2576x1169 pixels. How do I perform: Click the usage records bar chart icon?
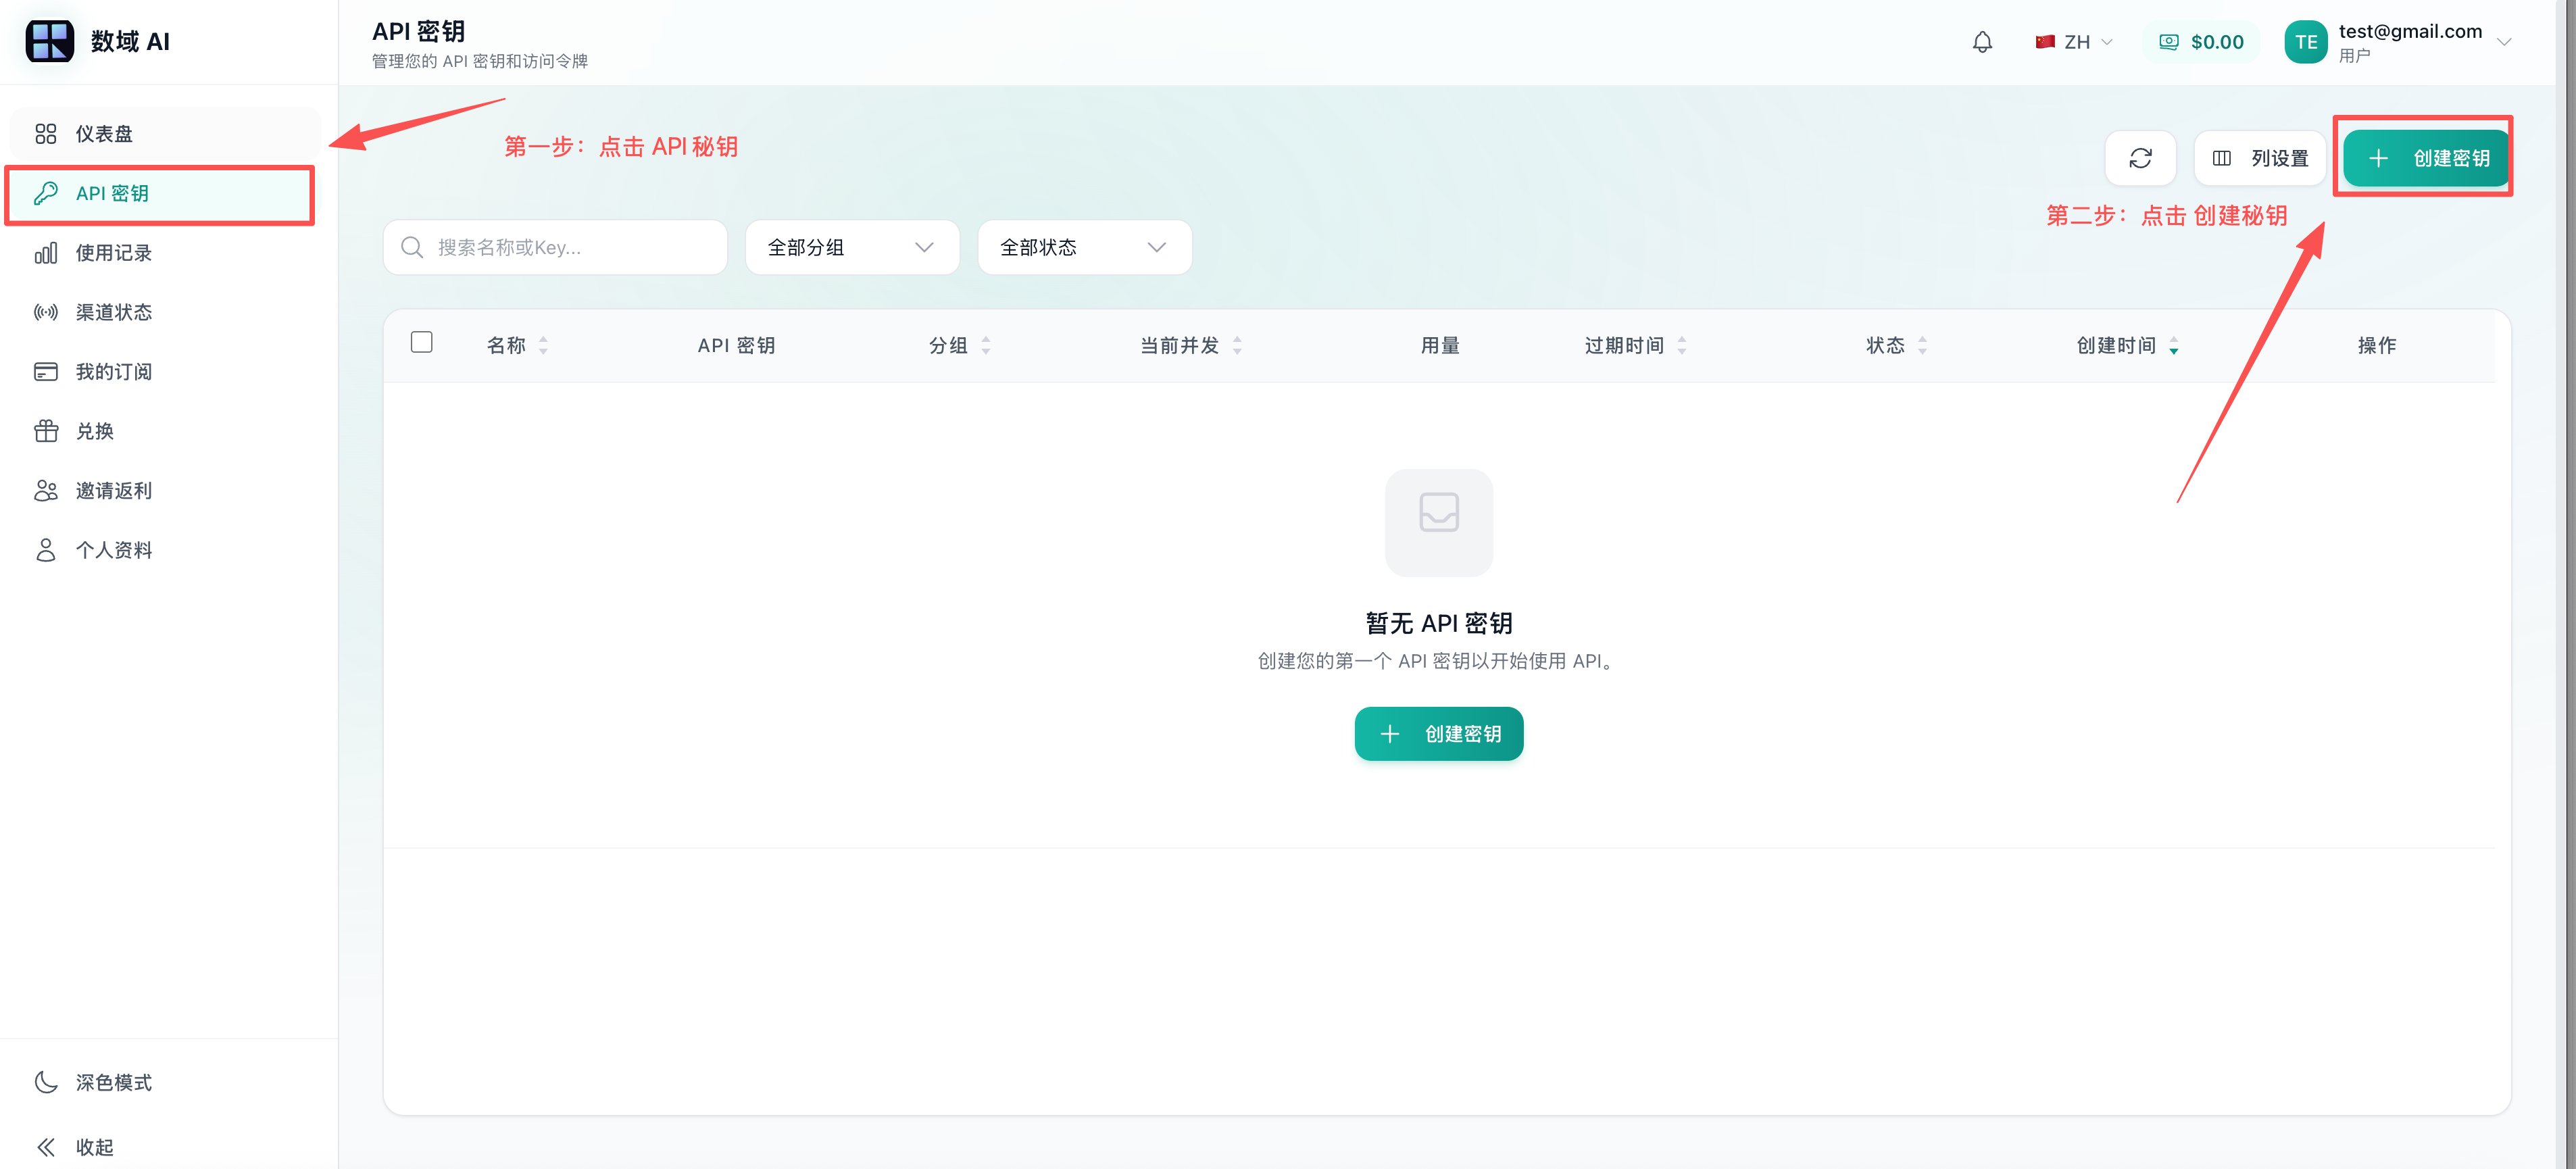(46, 253)
